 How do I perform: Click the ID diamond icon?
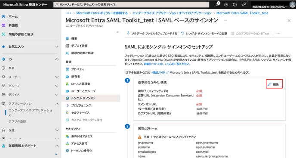(3, 59)
